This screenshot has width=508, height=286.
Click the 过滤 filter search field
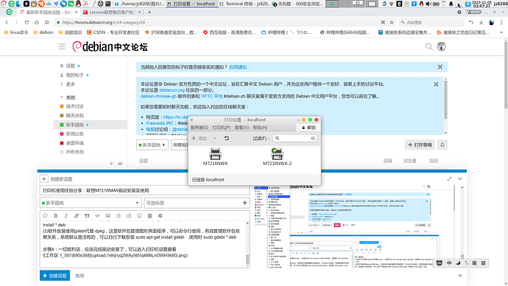294,138
